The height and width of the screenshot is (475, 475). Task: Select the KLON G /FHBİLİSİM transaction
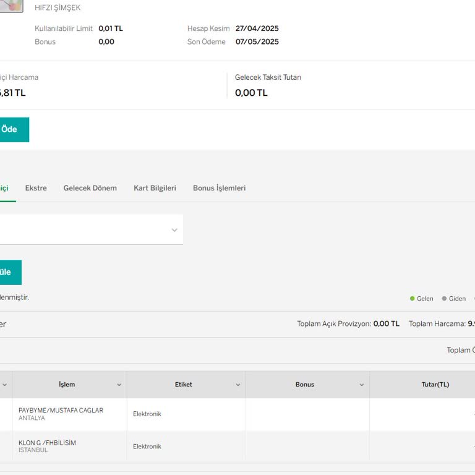(x=47, y=443)
